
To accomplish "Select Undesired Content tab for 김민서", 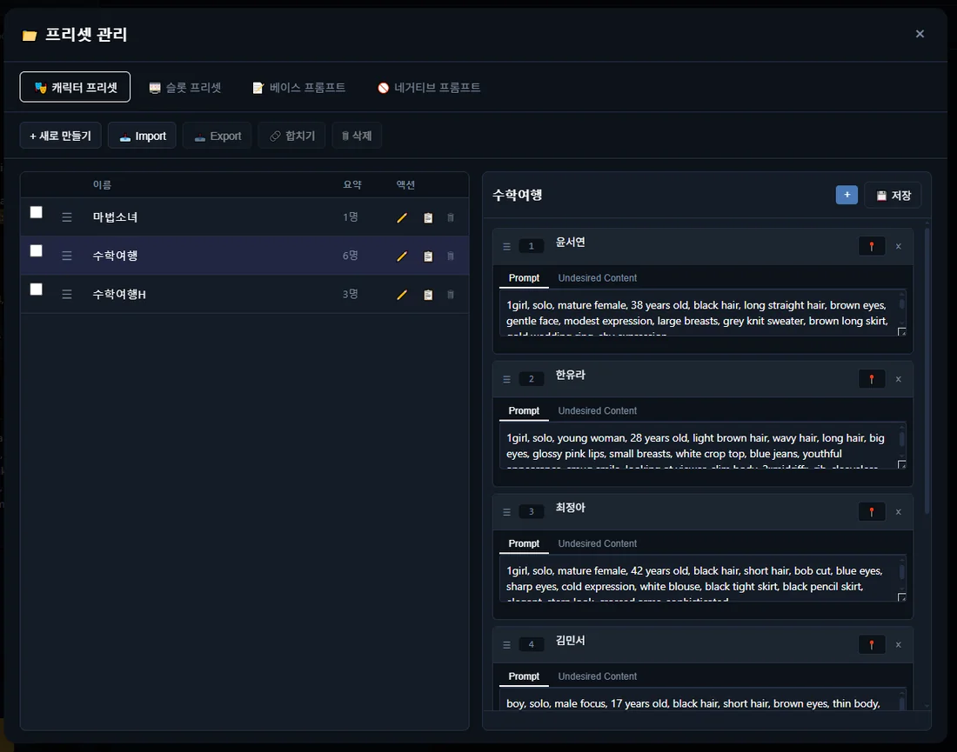I will 597,676.
